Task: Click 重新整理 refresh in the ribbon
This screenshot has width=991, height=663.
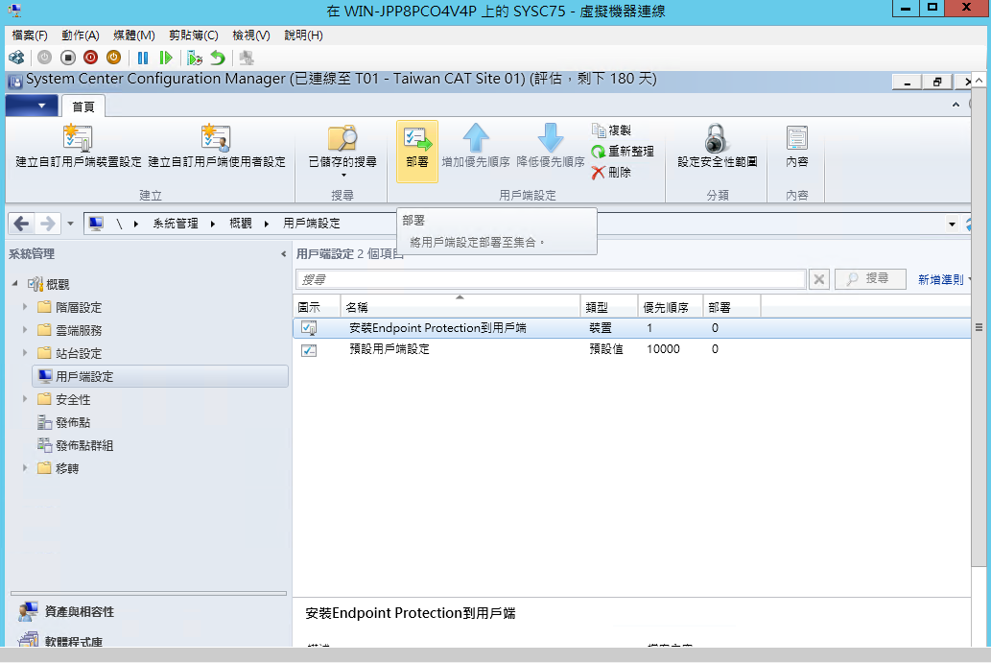Action: pos(623,151)
